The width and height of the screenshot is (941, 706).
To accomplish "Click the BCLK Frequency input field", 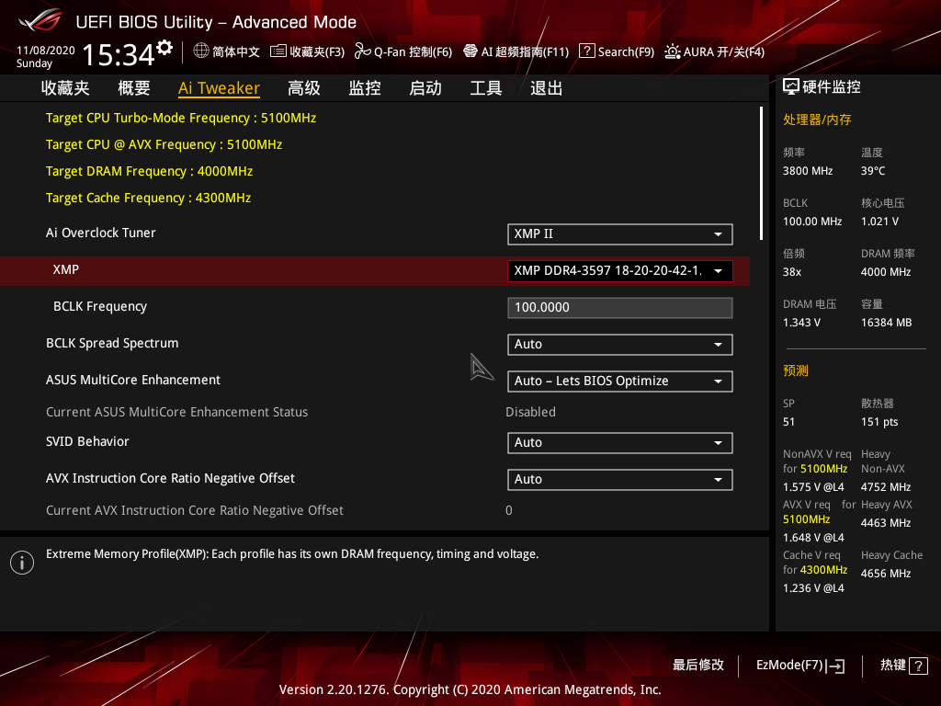I will click(x=620, y=307).
